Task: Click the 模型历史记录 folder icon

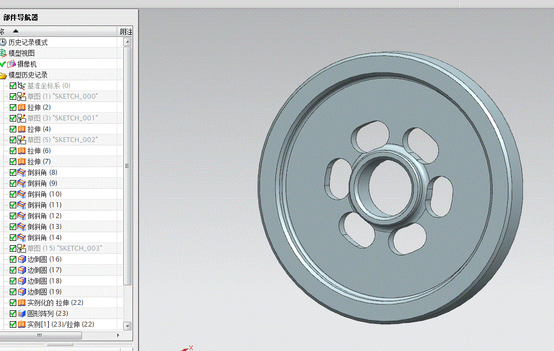Action: (x=3, y=75)
